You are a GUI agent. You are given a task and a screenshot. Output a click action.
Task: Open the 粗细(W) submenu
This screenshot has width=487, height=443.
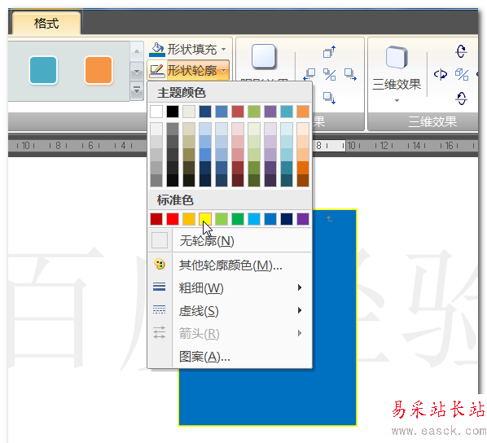(230, 288)
